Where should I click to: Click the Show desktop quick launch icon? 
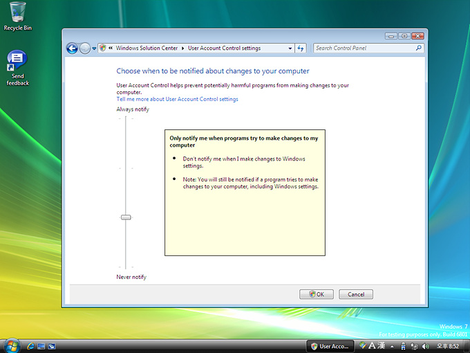pyautogui.click(x=41, y=346)
